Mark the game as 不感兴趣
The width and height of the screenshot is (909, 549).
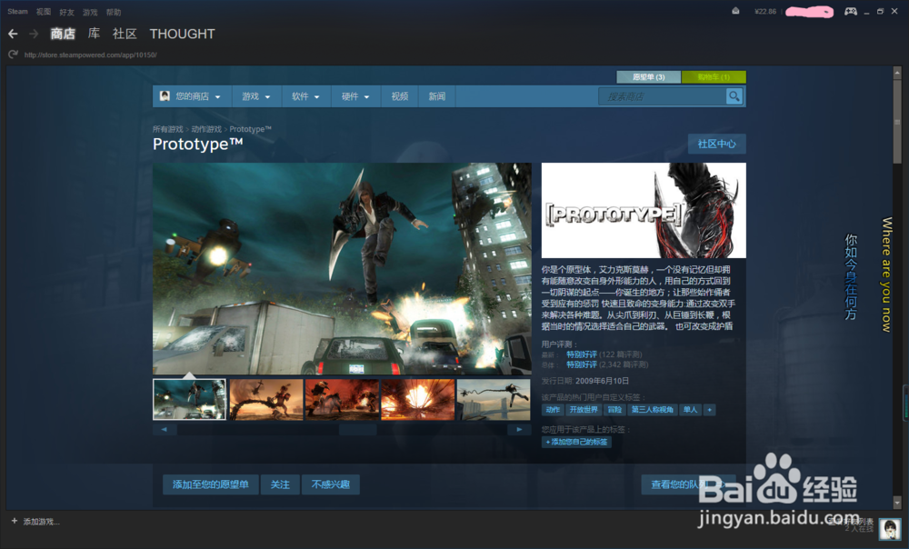(332, 484)
